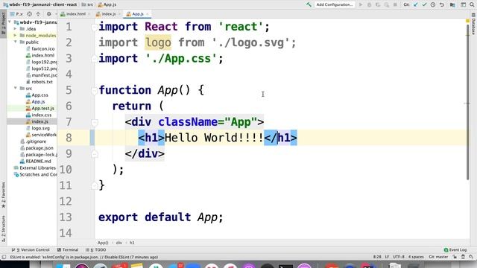Select App.js in project tree

(36, 102)
